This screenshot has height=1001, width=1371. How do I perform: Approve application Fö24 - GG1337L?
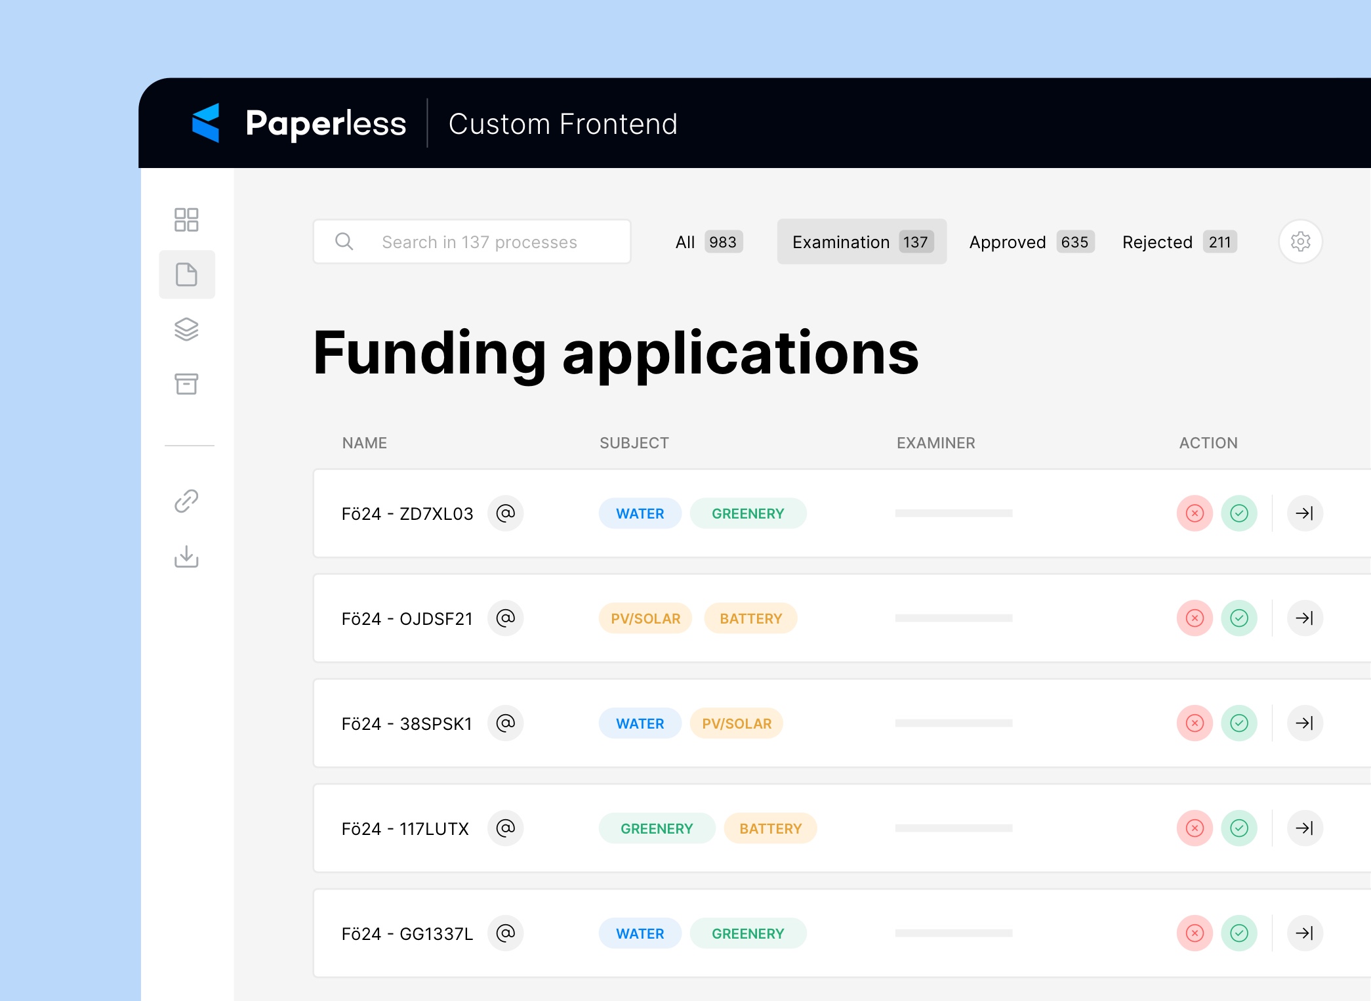click(x=1238, y=933)
